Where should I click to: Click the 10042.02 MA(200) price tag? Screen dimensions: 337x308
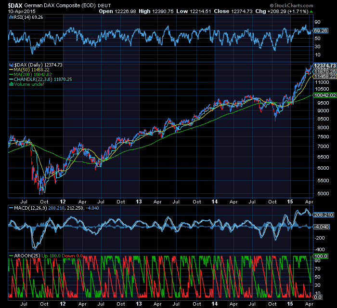pyautogui.click(x=325, y=95)
